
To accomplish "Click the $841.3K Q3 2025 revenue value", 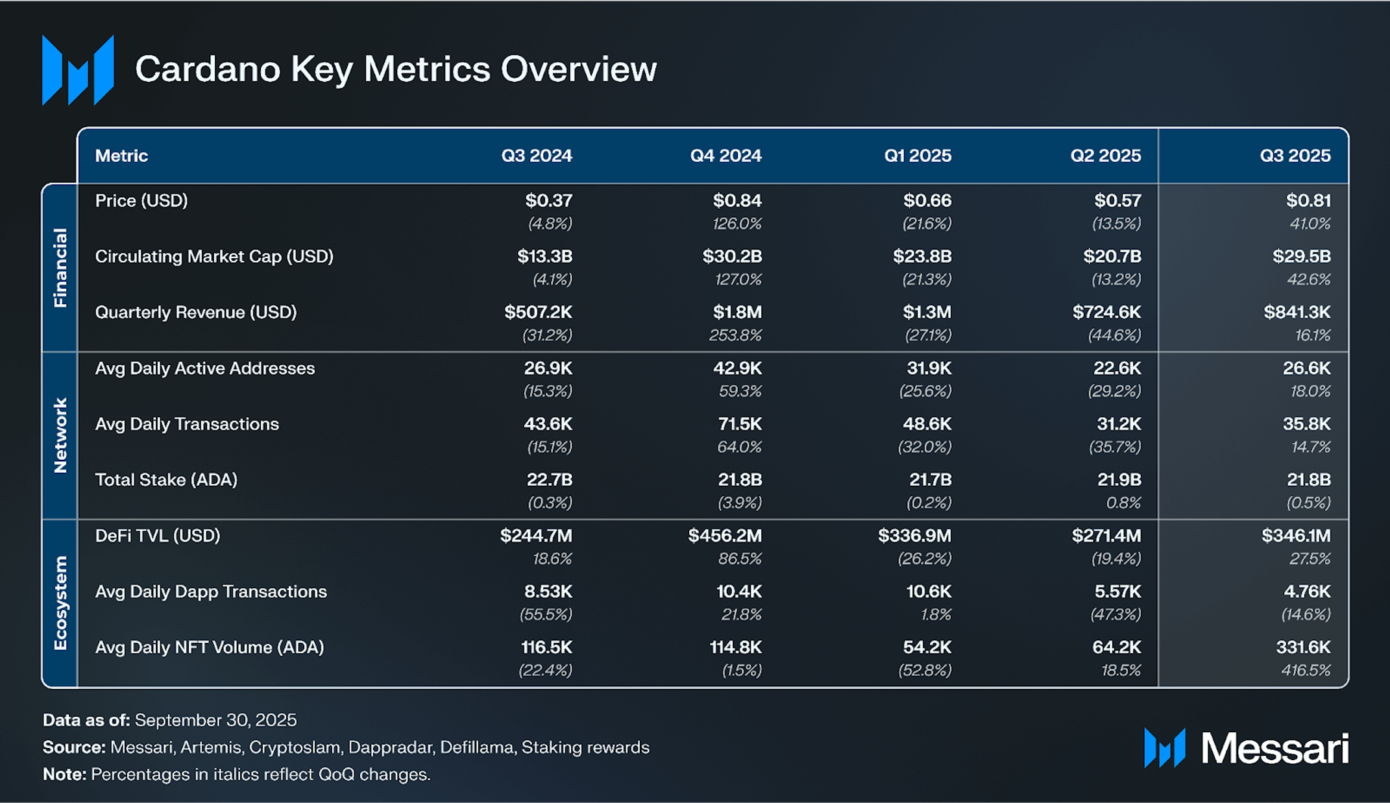I will coord(1297,313).
